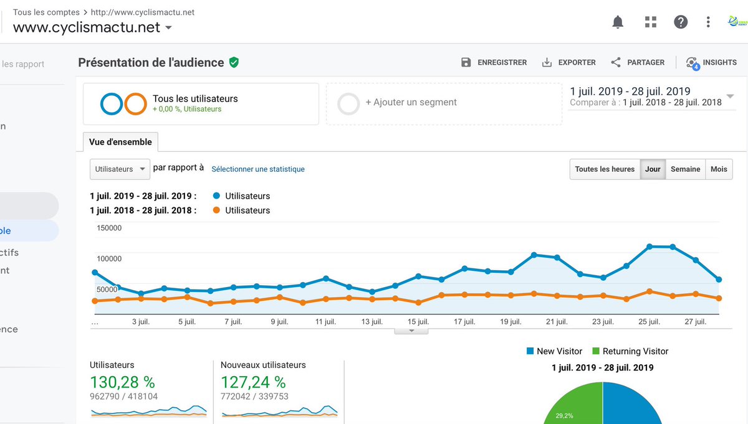748x424 pixels.
Task: Select the Vue d'ensemble tab
Action: 120,142
